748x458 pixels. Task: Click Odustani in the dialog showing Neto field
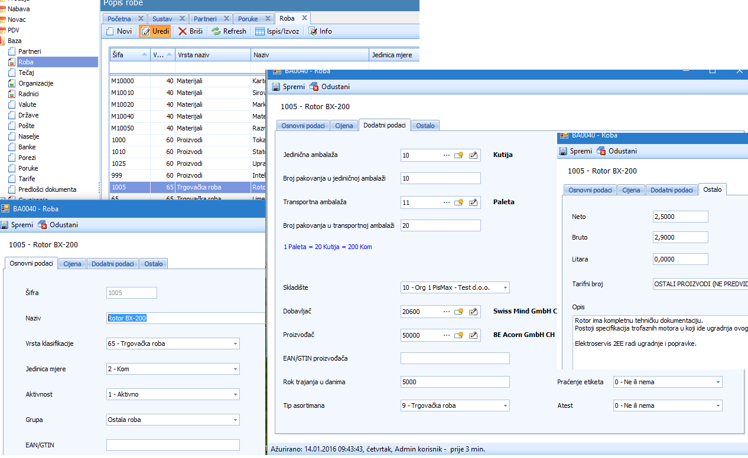617,151
